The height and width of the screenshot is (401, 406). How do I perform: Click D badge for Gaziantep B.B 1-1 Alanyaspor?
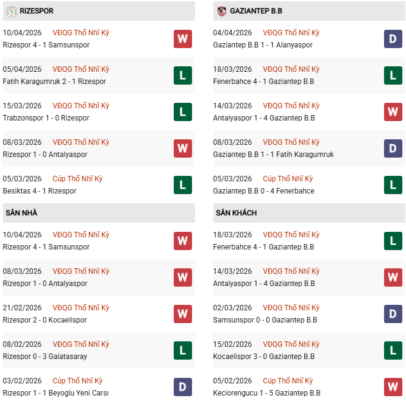point(393,39)
